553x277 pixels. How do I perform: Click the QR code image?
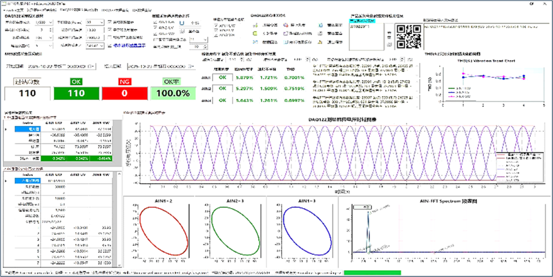(x=408, y=37)
